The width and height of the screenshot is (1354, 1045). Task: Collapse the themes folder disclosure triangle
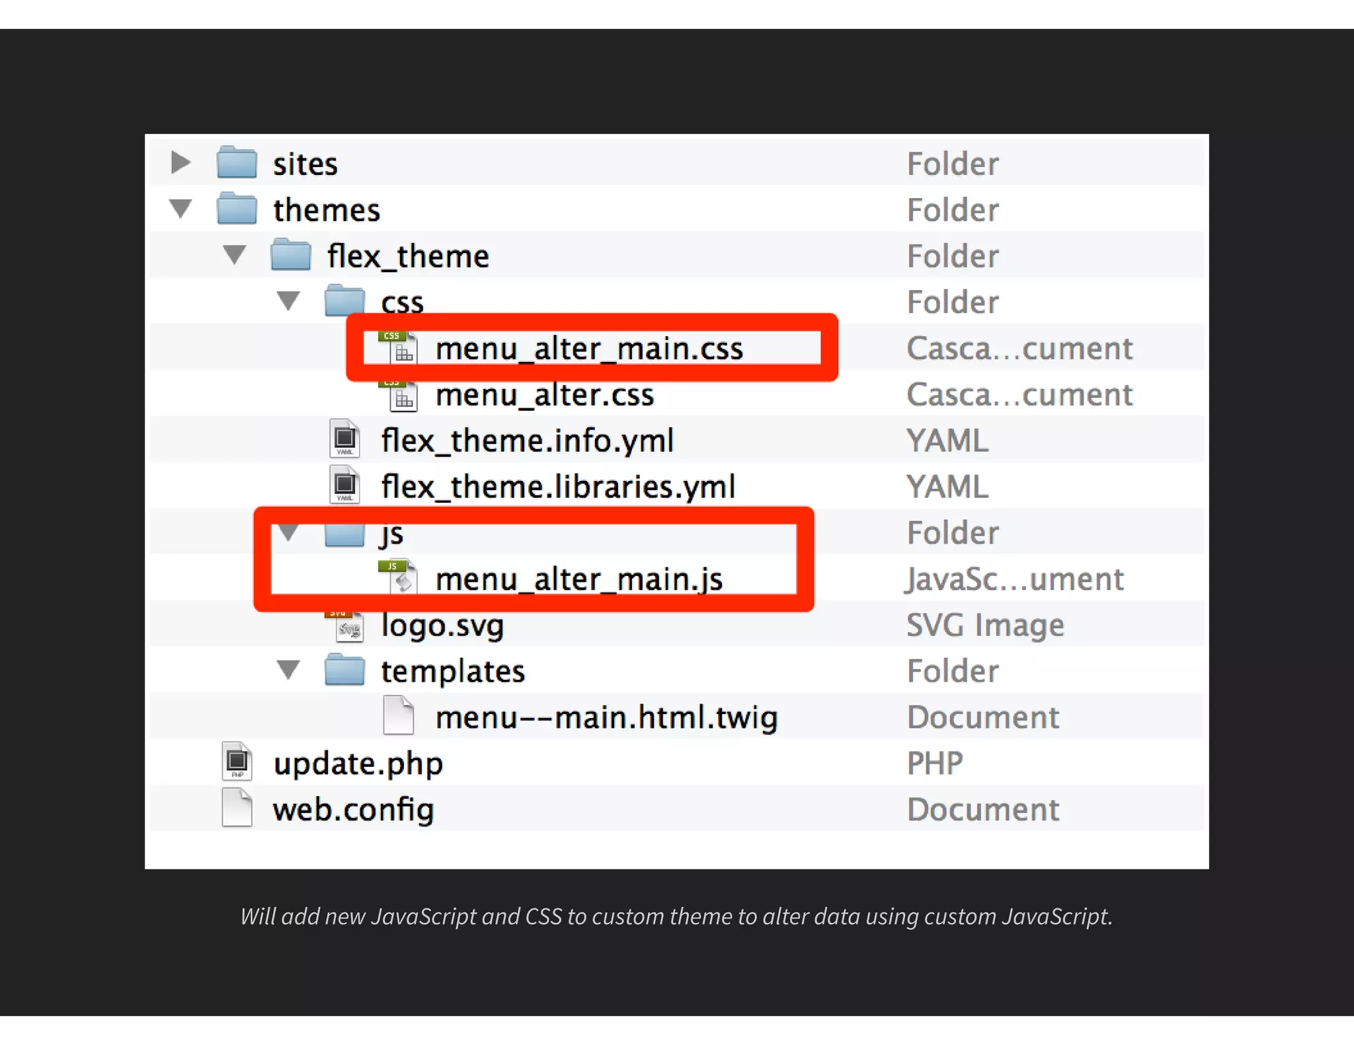tap(180, 208)
